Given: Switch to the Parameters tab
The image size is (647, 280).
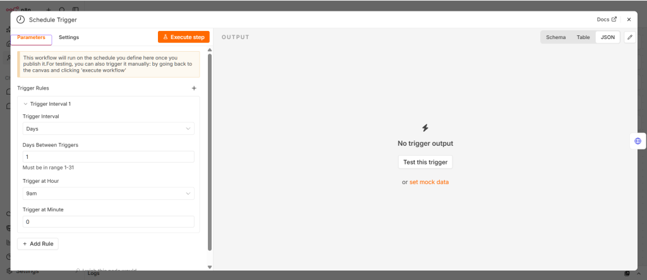Looking at the screenshot, I should pyautogui.click(x=31, y=37).
